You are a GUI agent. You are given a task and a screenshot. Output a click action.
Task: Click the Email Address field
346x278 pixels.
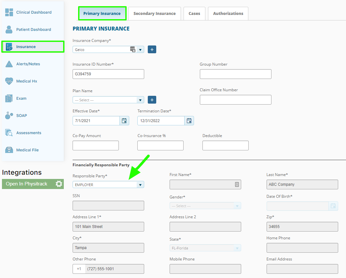(302, 269)
